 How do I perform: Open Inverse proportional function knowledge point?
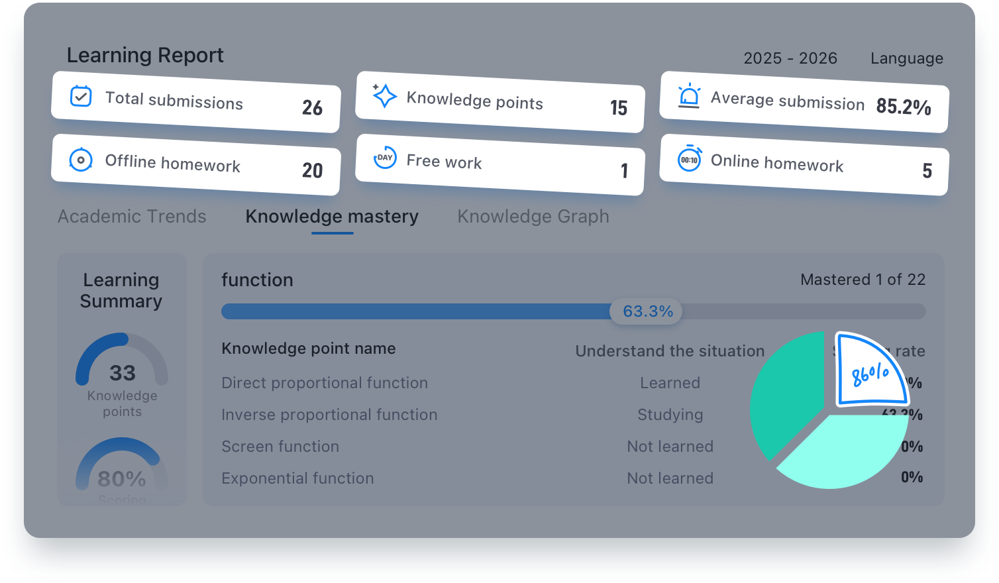point(329,415)
